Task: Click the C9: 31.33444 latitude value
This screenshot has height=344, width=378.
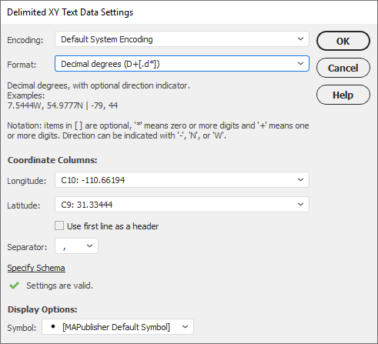Action: click(87, 205)
